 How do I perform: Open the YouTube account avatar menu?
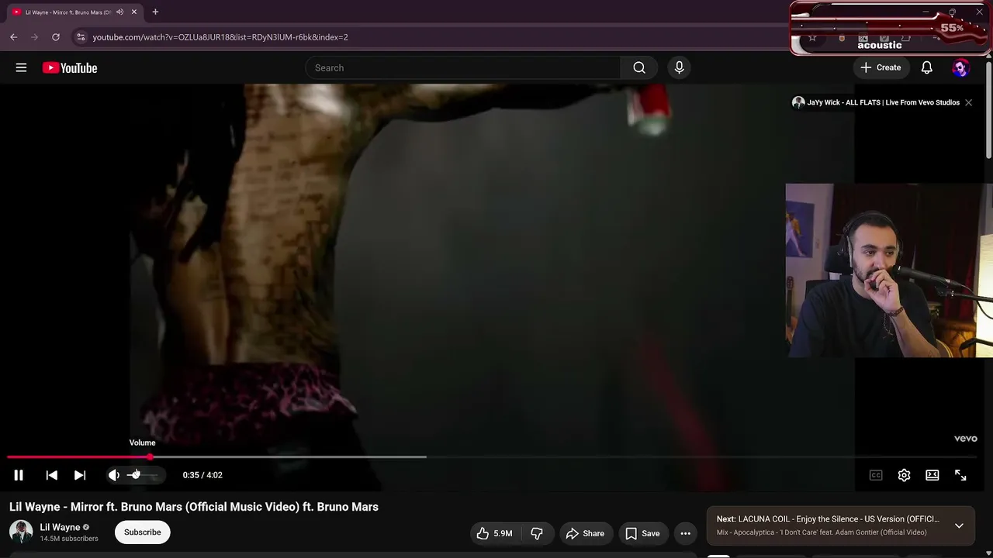960,68
